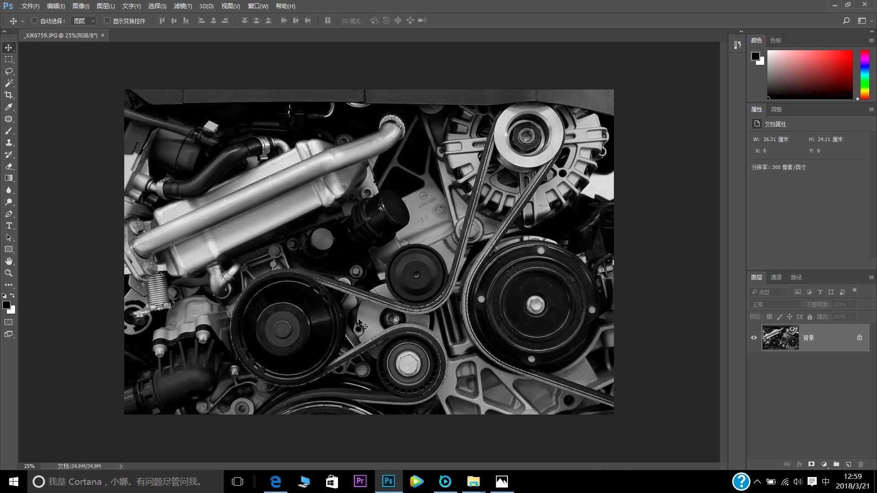
Task: Open the 正常 blend mode dropdown
Action: 775,304
